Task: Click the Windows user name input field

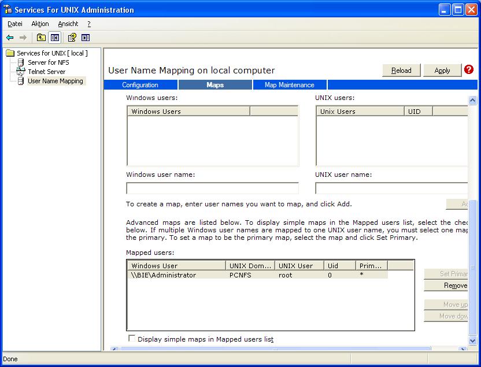Action: tap(212, 188)
